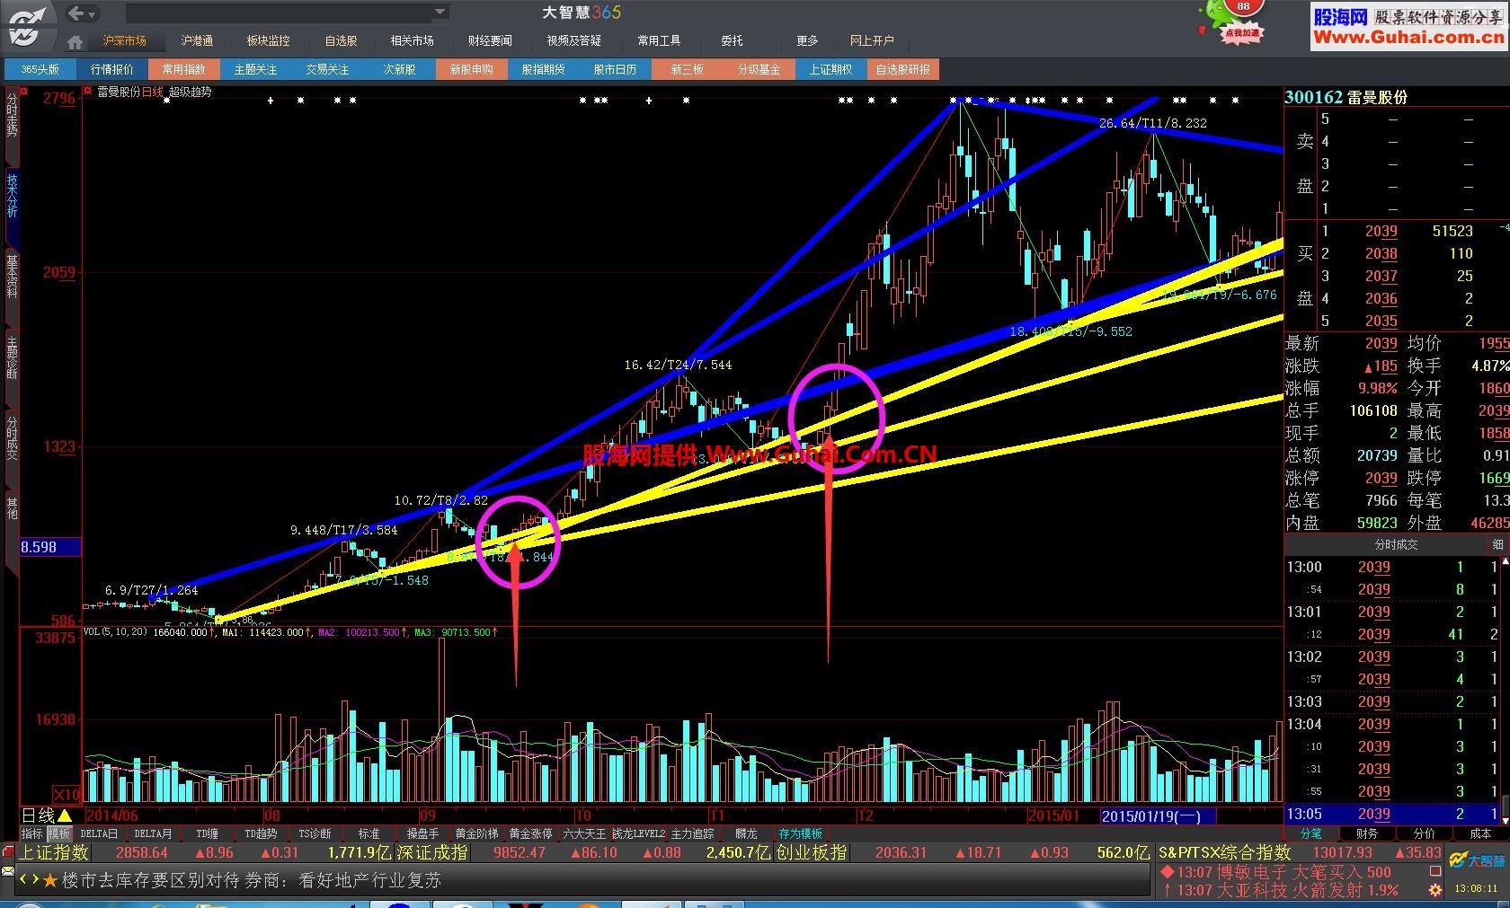The width and height of the screenshot is (1510, 908).
Task: Apply the 主力追踪 template
Action: [x=692, y=833]
